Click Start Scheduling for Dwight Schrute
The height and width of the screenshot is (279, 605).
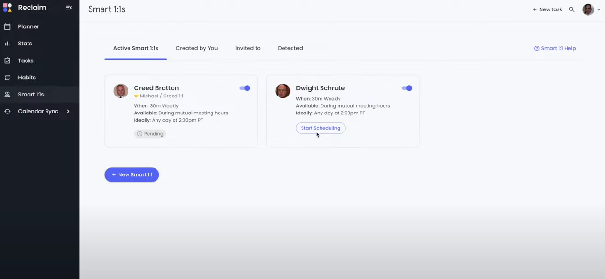(x=321, y=128)
